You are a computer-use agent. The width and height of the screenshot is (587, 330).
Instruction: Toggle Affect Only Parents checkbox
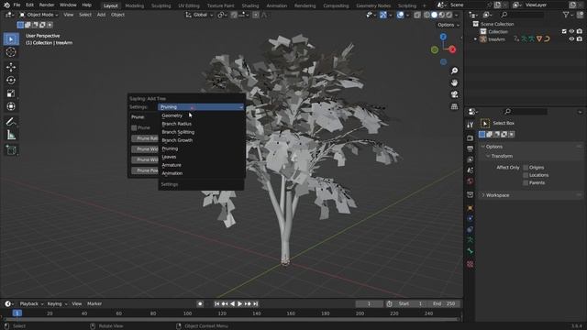526,183
